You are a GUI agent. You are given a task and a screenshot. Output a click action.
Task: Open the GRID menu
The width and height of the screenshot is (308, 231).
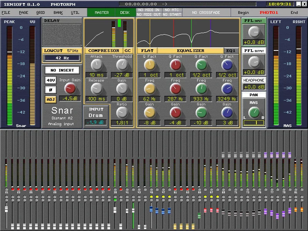tap(40, 13)
